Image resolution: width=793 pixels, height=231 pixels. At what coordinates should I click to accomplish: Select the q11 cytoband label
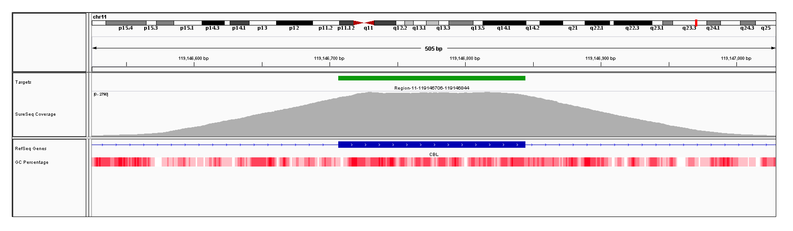click(368, 28)
